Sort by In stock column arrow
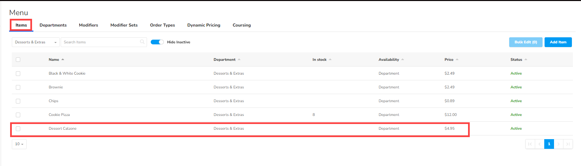 tap(330, 59)
